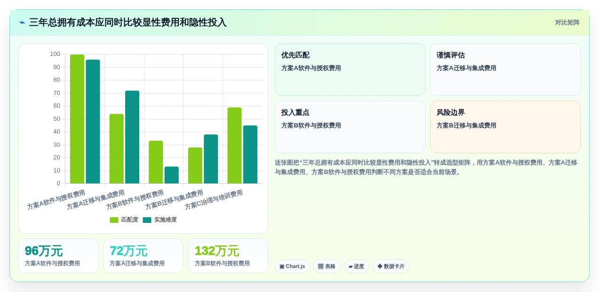Viewport: 599px width, 292px height.
Task: Open the 风险边界 card
Action: pyautogui.click(x=505, y=127)
